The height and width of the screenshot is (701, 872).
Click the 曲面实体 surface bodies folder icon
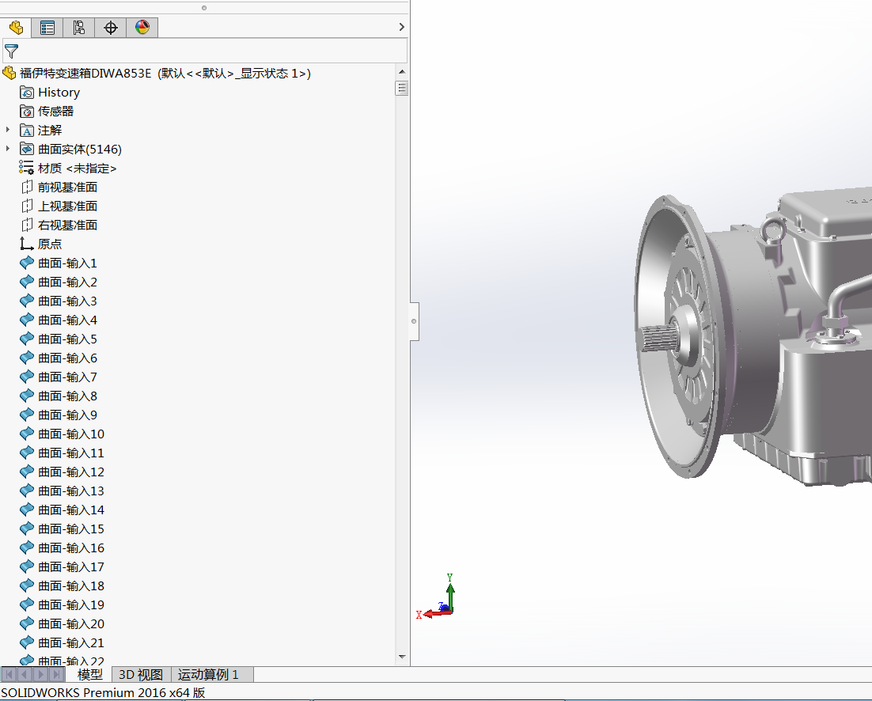pyautogui.click(x=26, y=149)
